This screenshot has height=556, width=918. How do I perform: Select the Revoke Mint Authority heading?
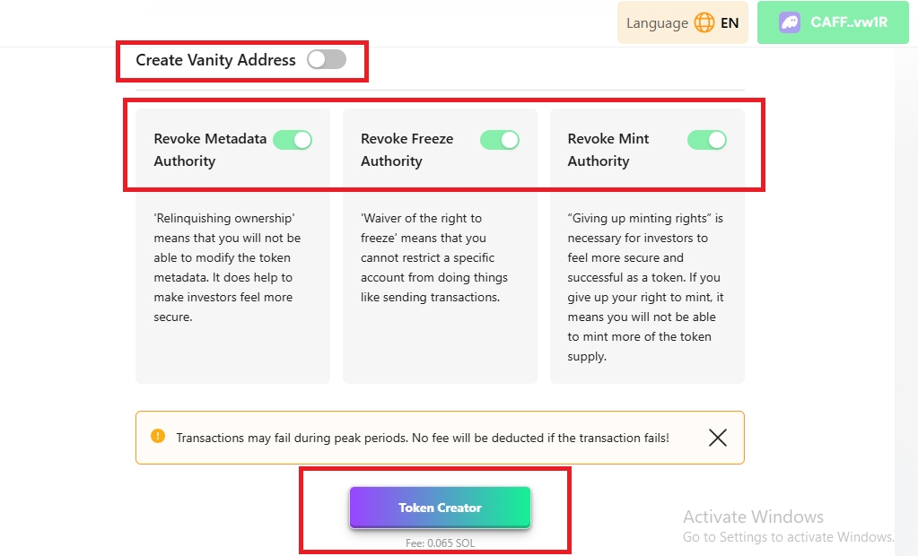(x=608, y=150)
